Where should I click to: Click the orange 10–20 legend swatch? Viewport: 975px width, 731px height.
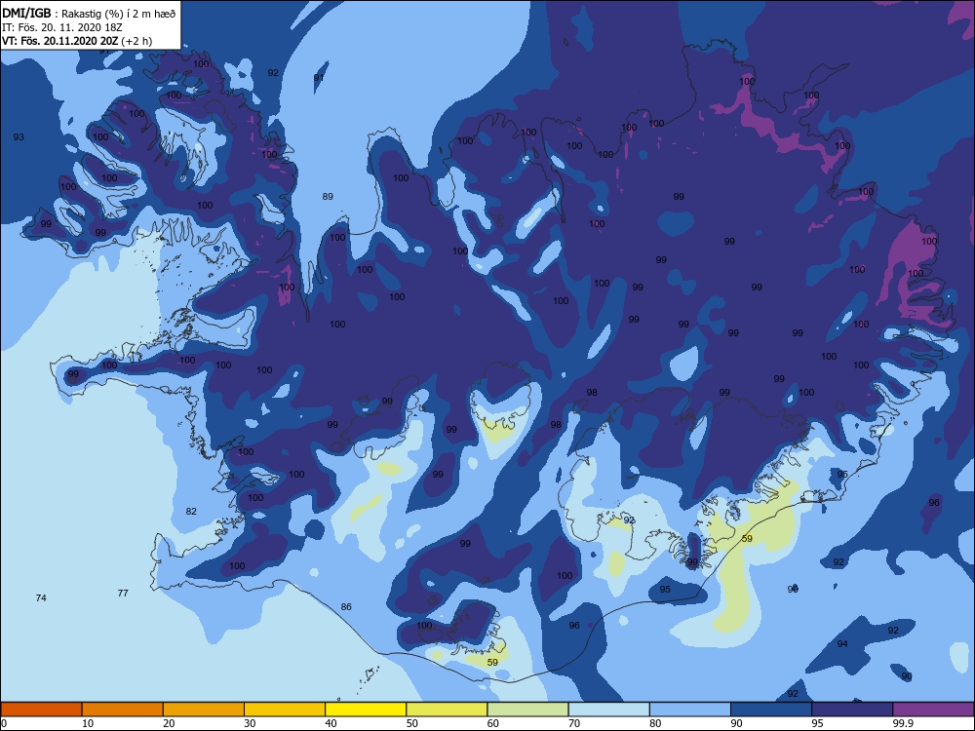point(123,710)
